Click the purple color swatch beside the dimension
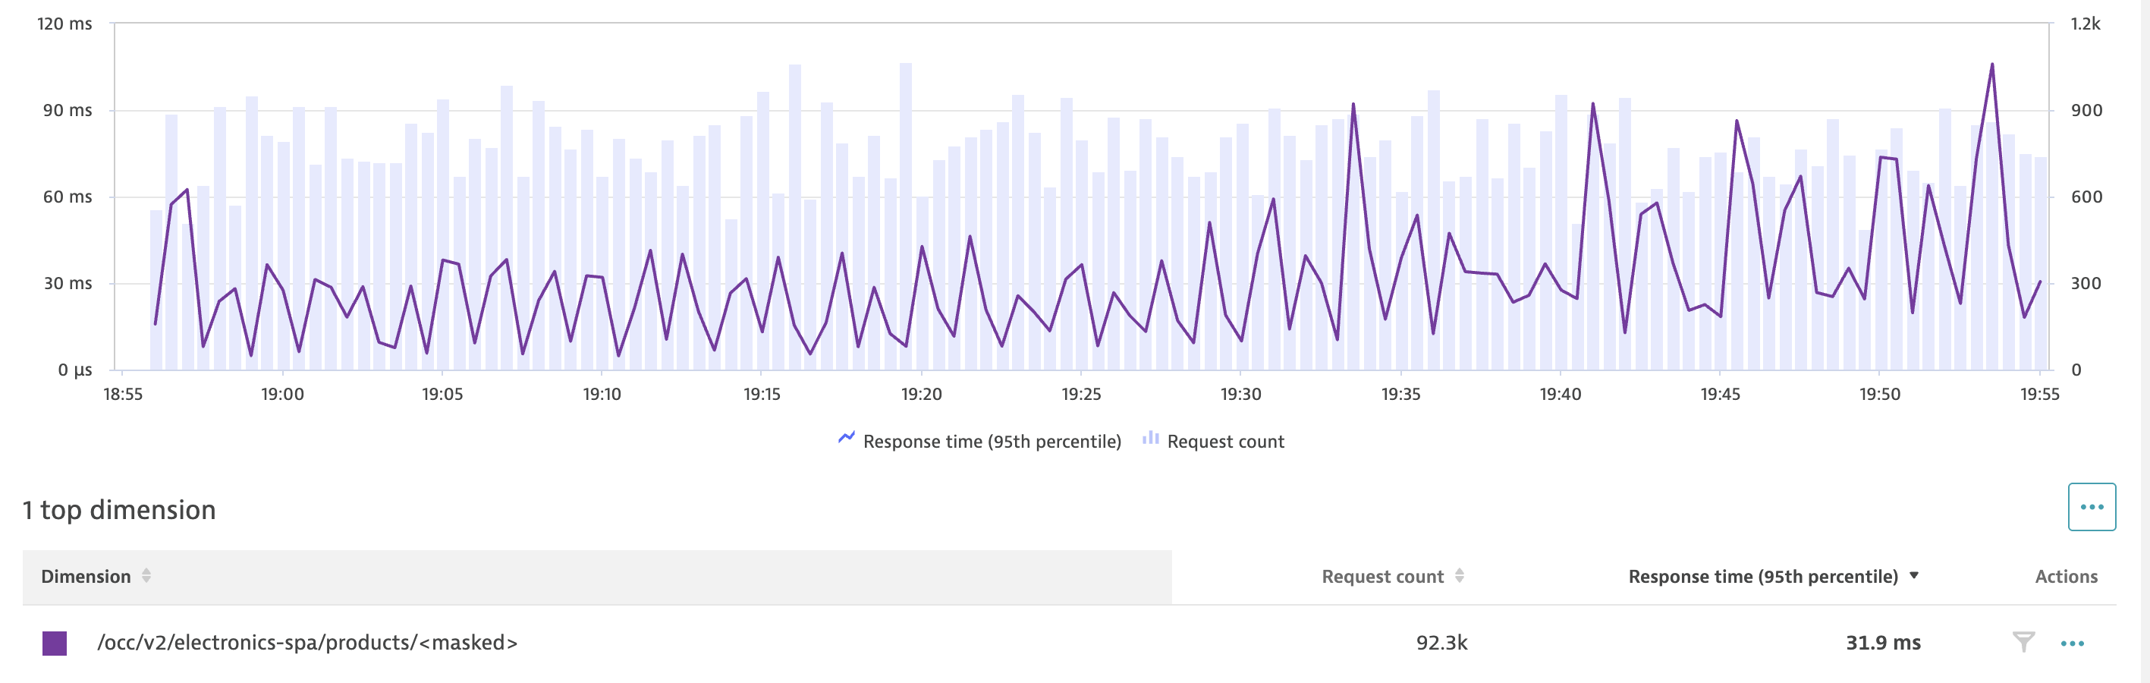Image resolution: width=2150 pixels, height=683 pixels. [55, 643]
